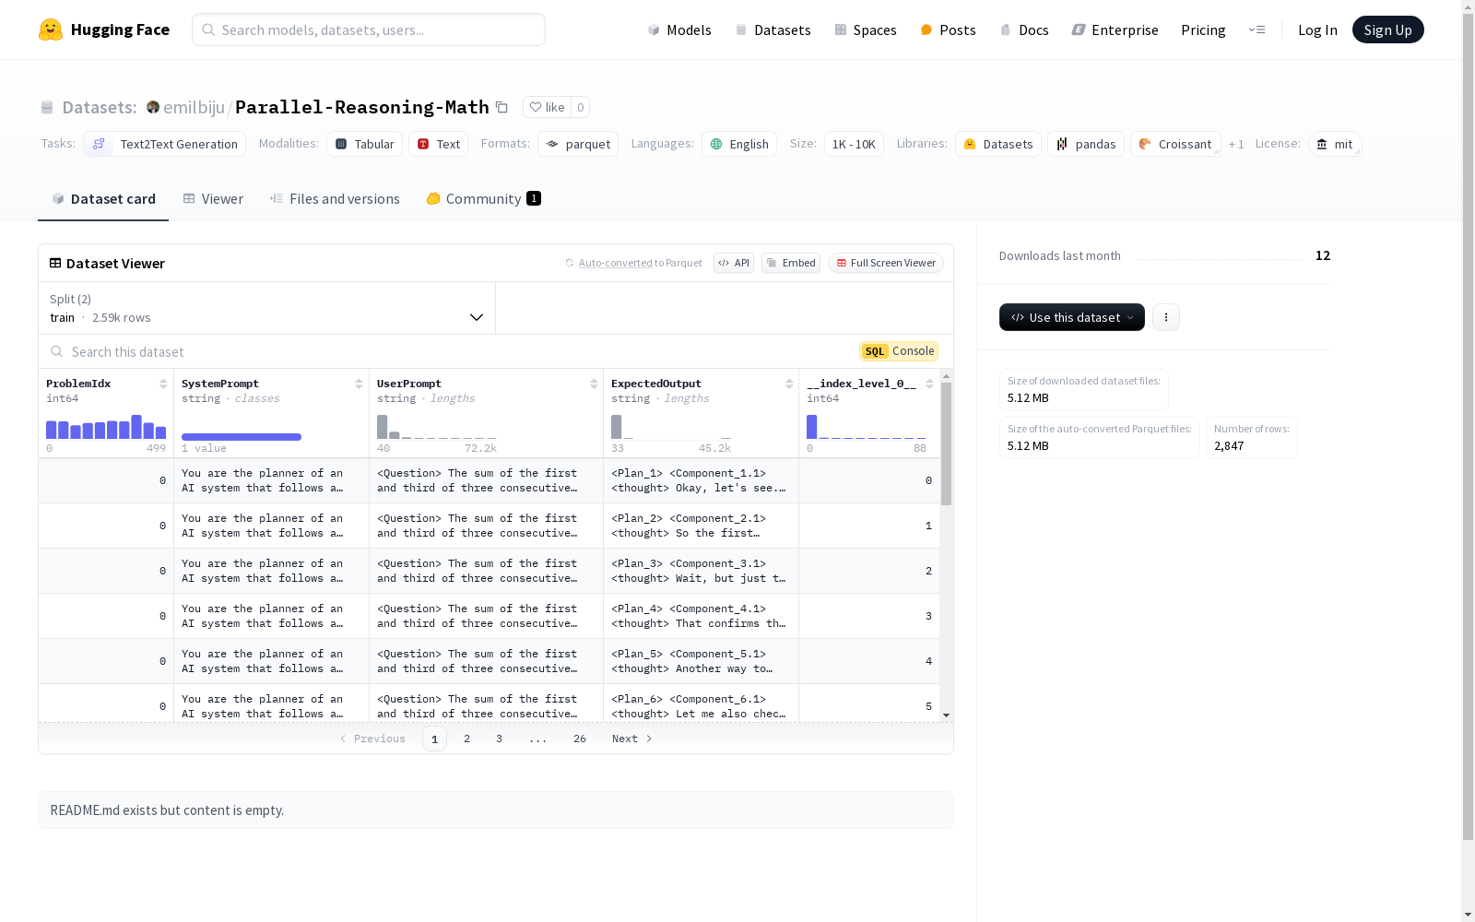Switch to the Viewer tab
1475x922 pixels.
[x=213, y=198]
